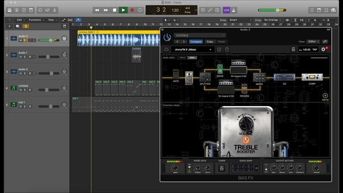Mute the Audio 2 track
This screenshot has height=193, width=343.
[x=20, y=73]
